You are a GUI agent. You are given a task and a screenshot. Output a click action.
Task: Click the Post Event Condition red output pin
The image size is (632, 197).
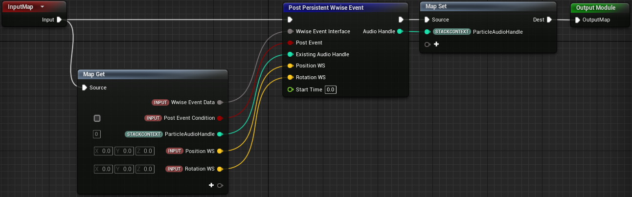220,118
